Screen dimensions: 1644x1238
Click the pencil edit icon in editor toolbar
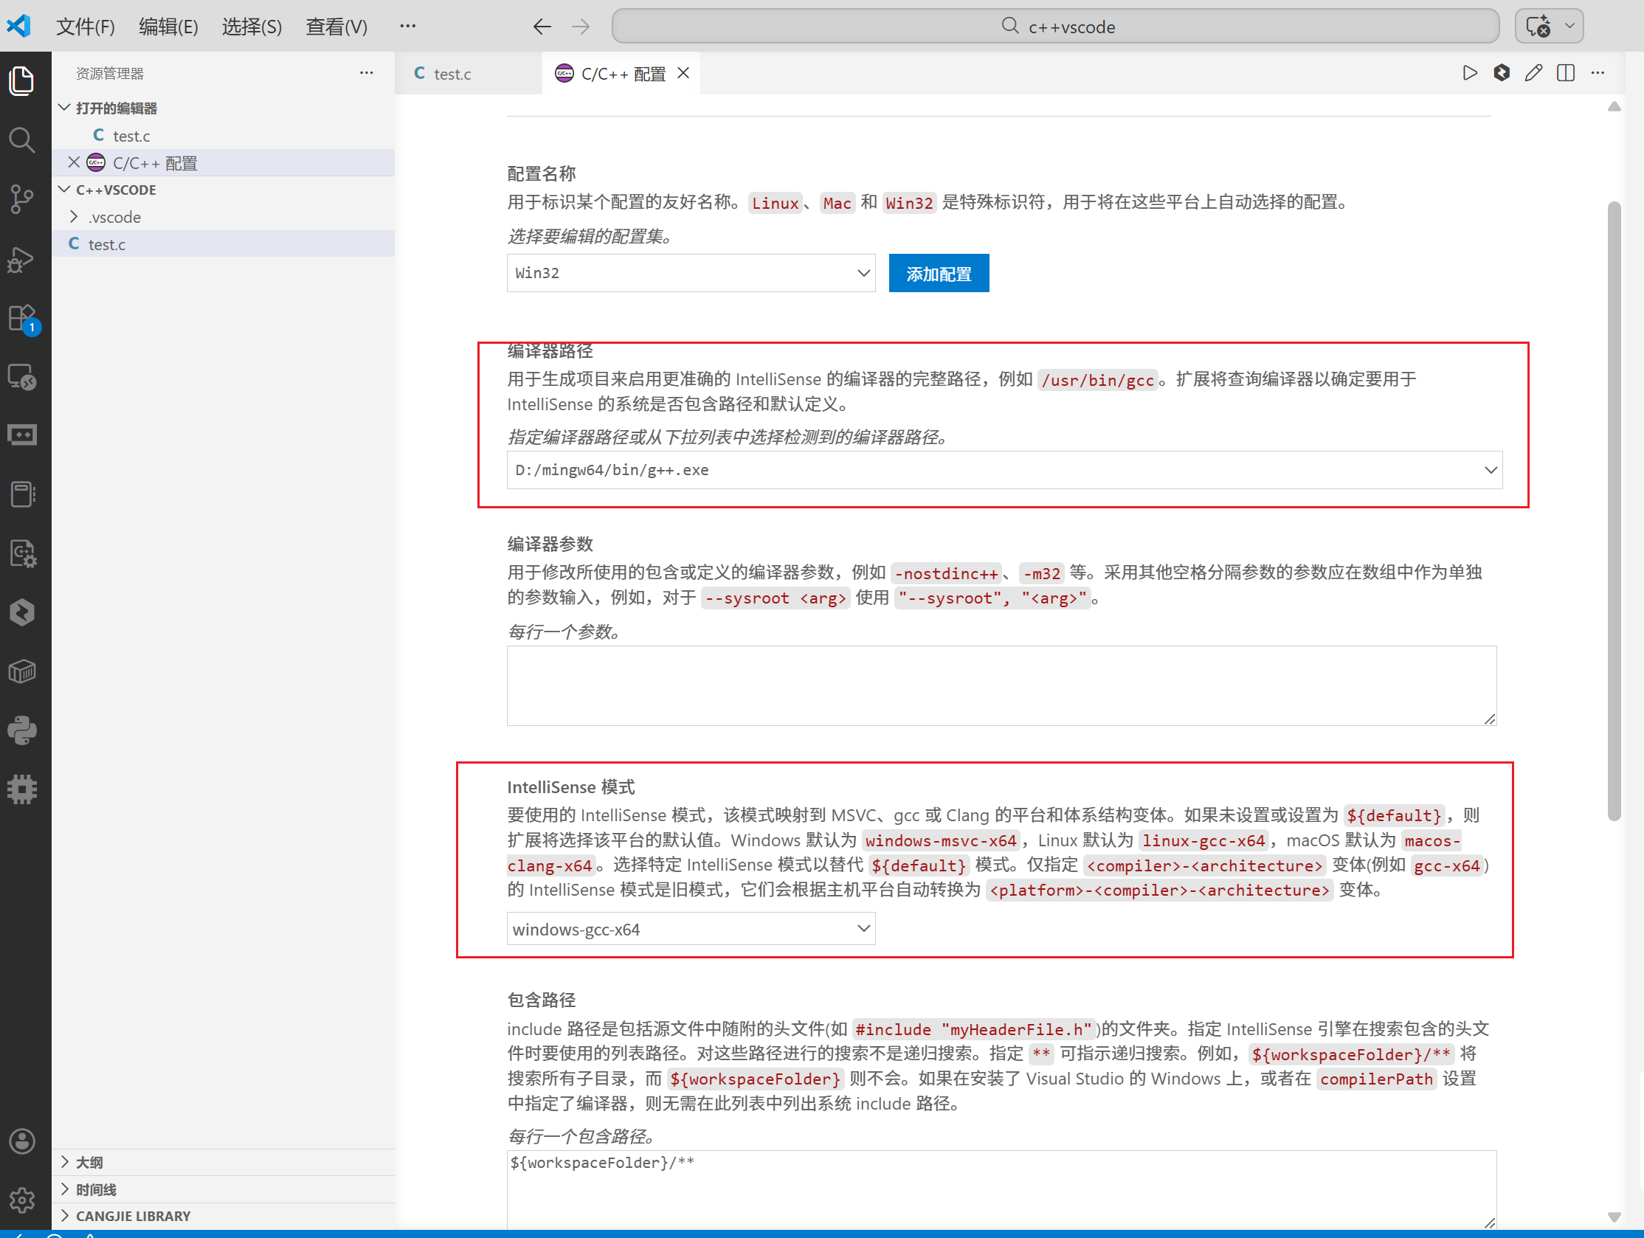coord(1533,73)
